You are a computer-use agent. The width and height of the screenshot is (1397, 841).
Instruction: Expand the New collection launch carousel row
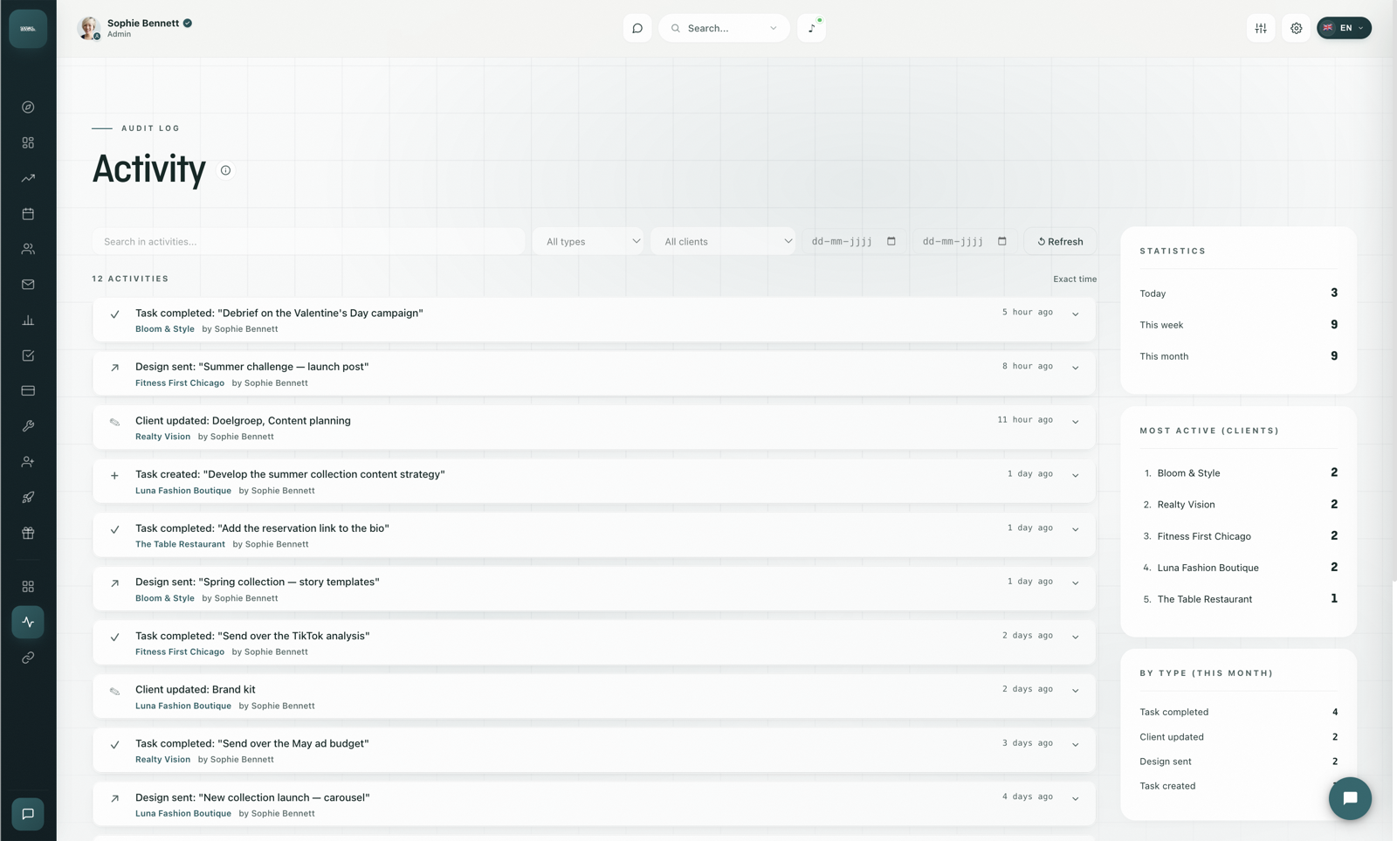[x=1076, y=798]
